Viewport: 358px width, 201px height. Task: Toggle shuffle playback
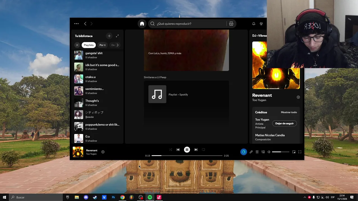[170, 150]
